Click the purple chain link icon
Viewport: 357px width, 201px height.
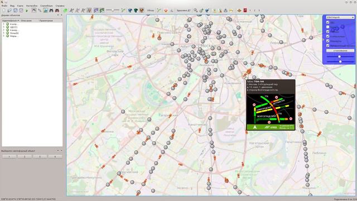[x=96, y=11]
